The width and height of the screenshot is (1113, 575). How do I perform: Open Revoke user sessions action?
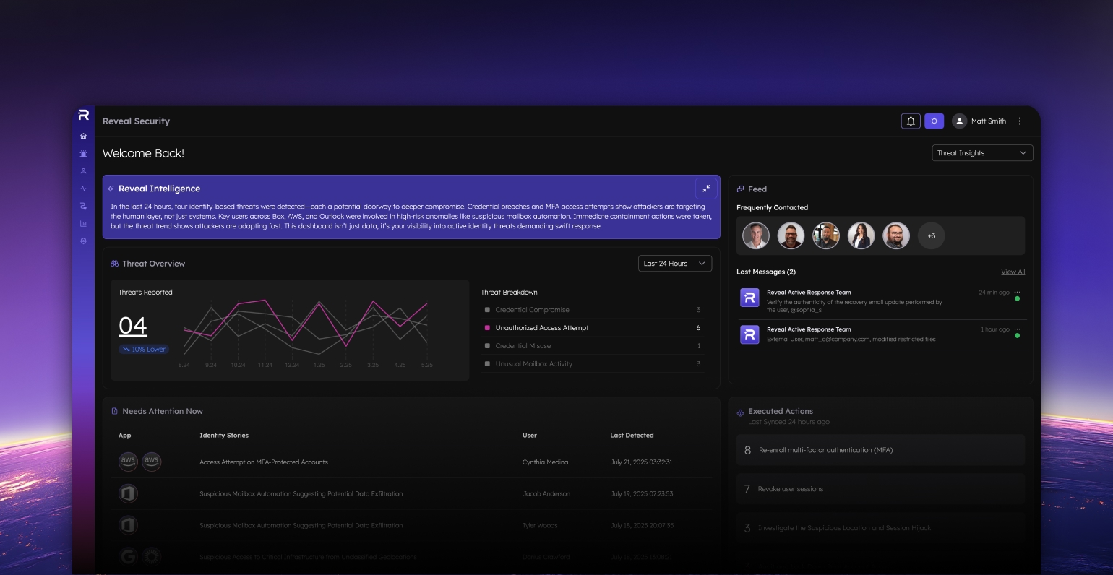[880, 489]
